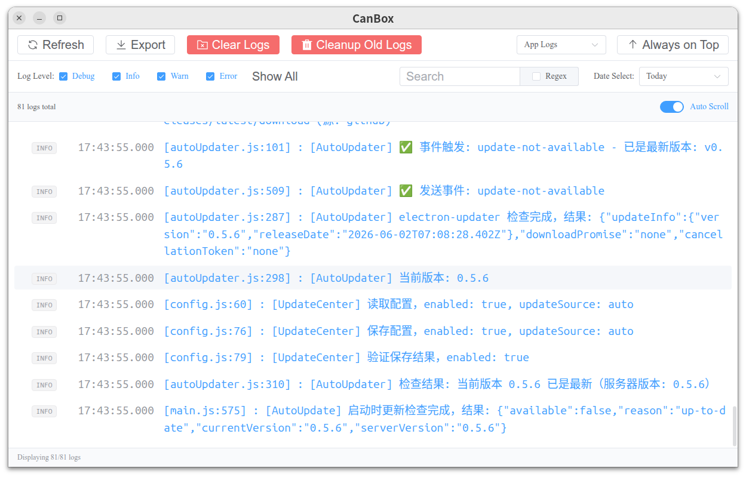746x477 pixels.
Task: Click the 'Displaying 81/81 logs' status text
Action: tap(49, 457)
